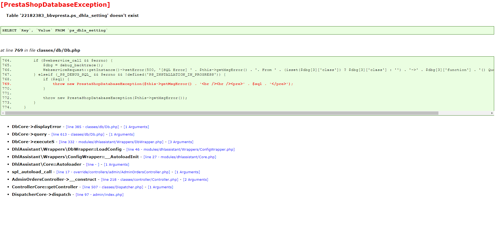Click code line 764 webservice_call condition
This screenshot has height=248, width=497.
click(x=73, y=61)
